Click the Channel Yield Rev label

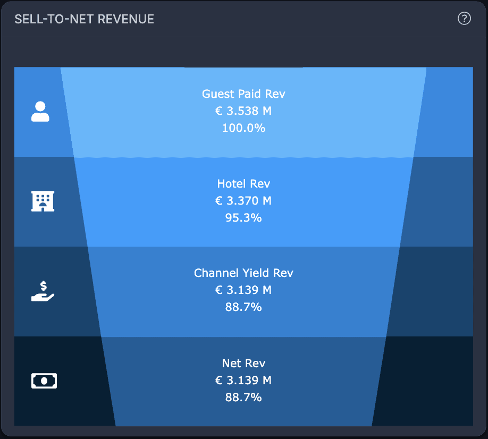(x=243, y=273)
